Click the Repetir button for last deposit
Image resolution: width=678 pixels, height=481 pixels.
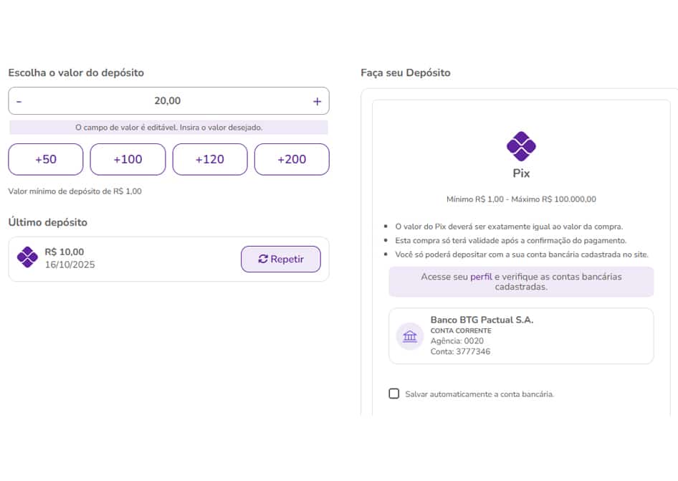pyautogui.click(x=281, y=259)
